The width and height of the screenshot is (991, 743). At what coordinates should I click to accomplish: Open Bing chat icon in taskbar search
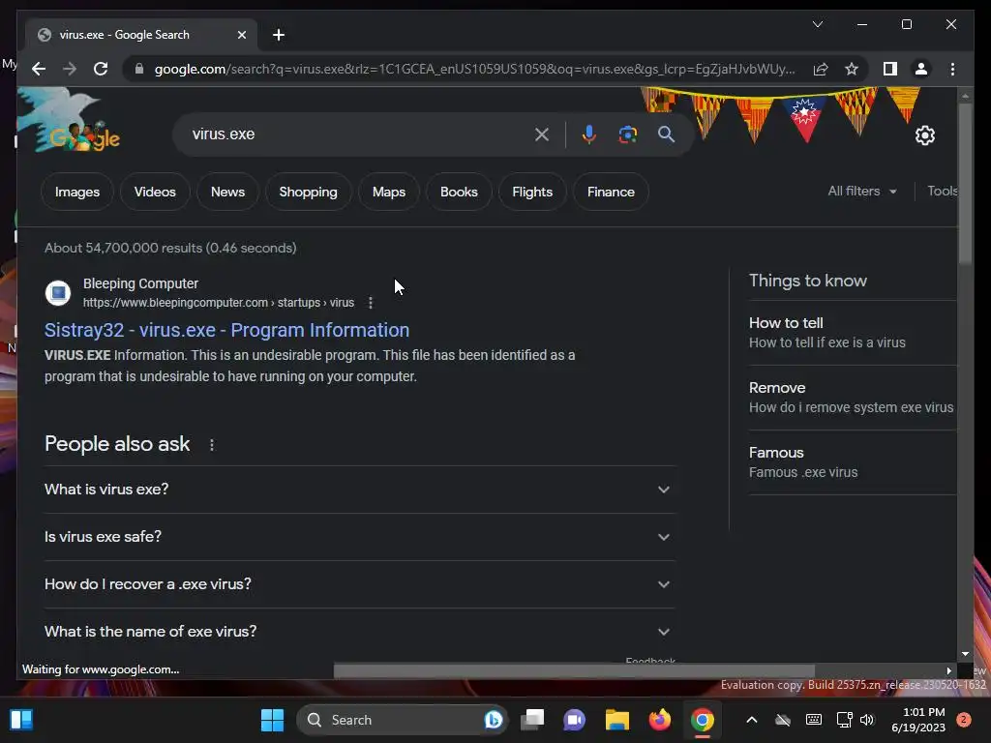coord(493,720)
